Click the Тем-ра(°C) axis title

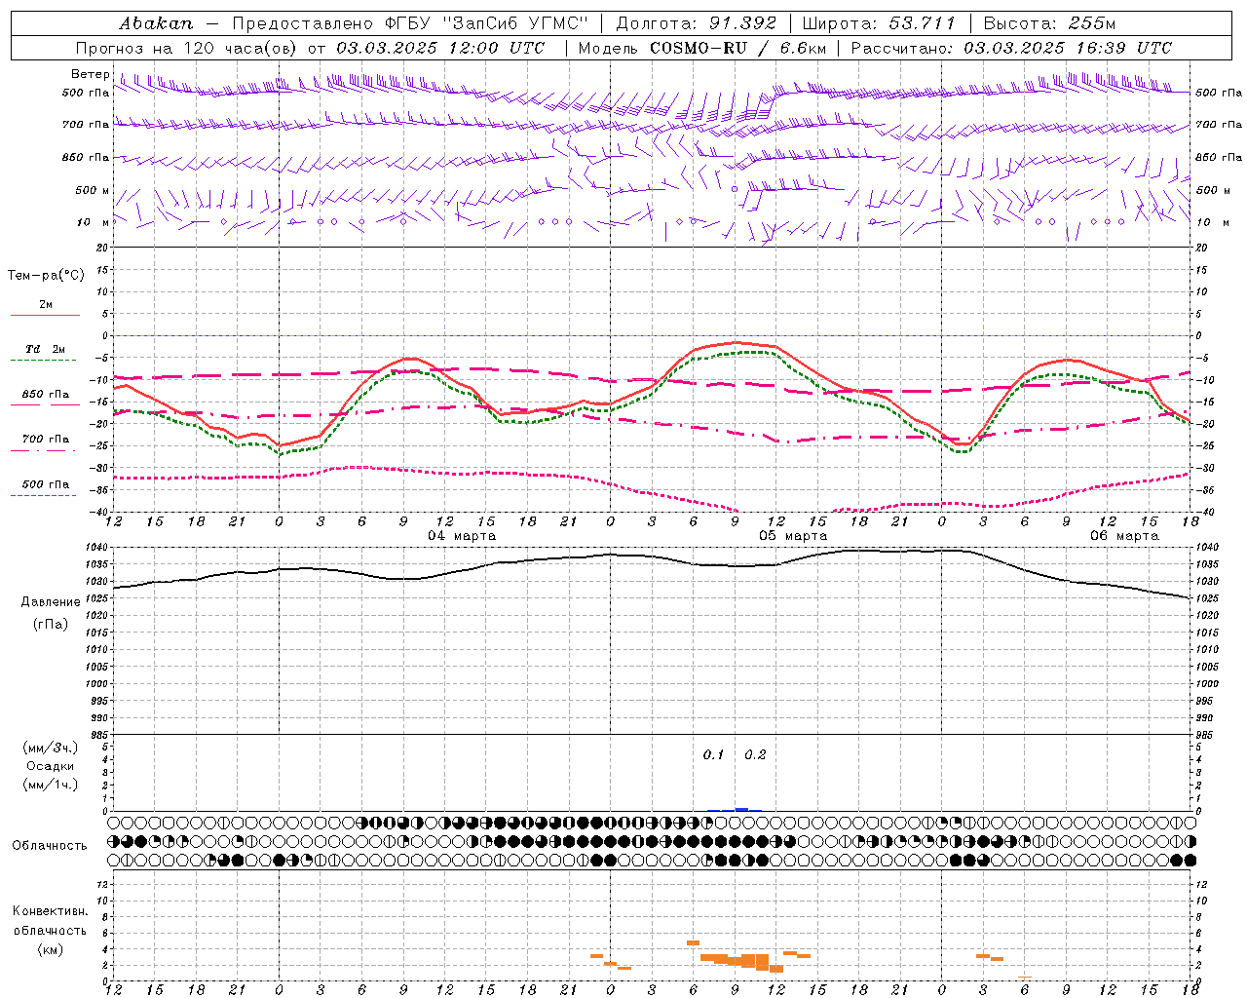pyautogui.click(x=46, y=275)
